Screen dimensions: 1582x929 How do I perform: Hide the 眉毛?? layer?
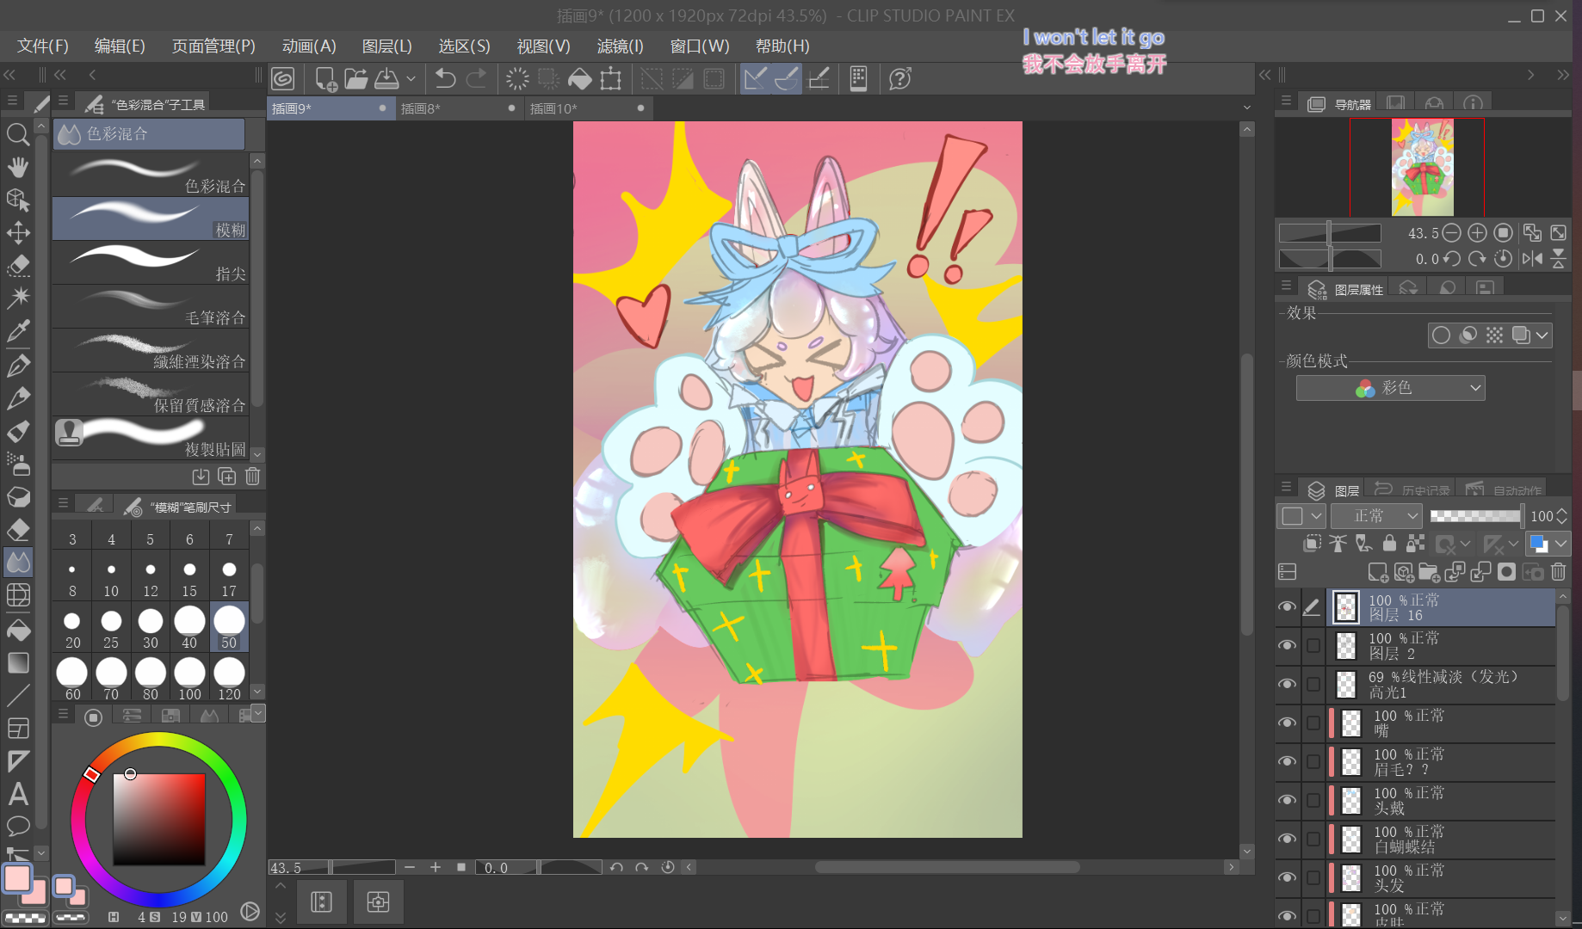(x=1287, y=761)
